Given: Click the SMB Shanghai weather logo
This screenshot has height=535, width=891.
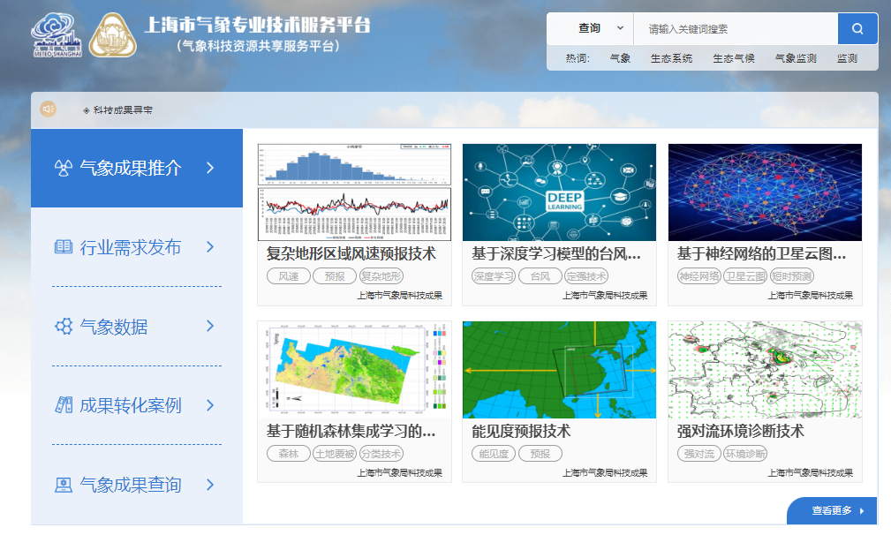Looking at the screenshot, I should click(x=56, y=35).
